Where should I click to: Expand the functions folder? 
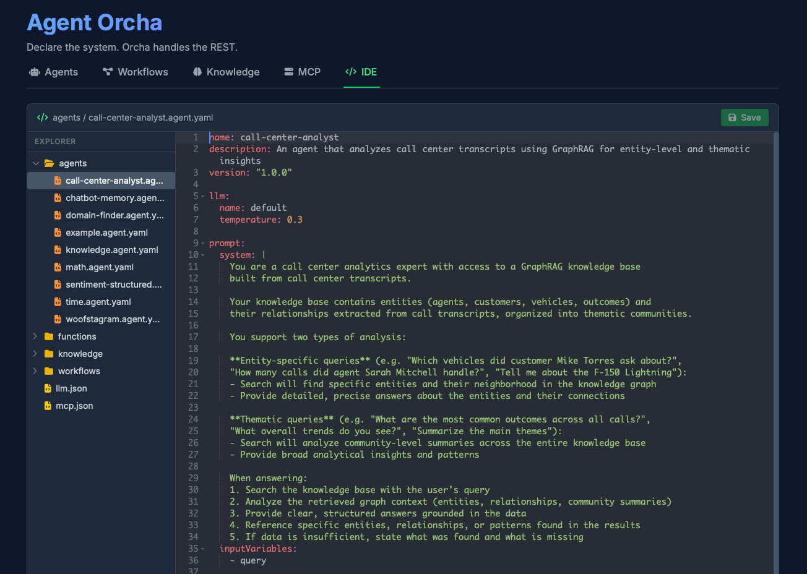(x=34, y=336)
